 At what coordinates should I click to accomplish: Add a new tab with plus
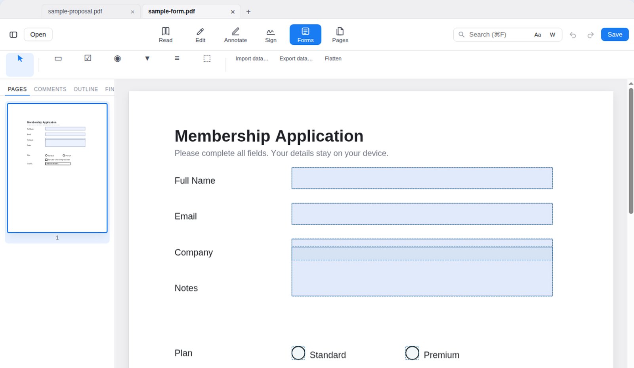(x=248, y=12)
